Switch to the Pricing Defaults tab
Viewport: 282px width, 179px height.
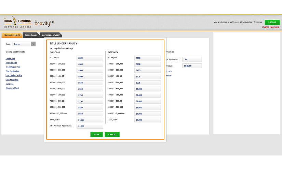pyautogui.click(x=12, y=35)
